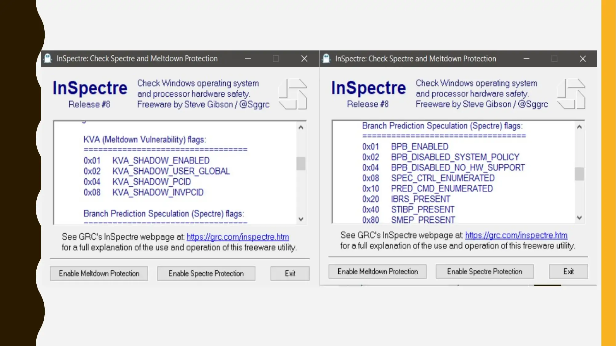Viewport: 616px width, 346px height.
Task: Click scroll-up arrow in left window text pane
Action: [x=301, y=127]
